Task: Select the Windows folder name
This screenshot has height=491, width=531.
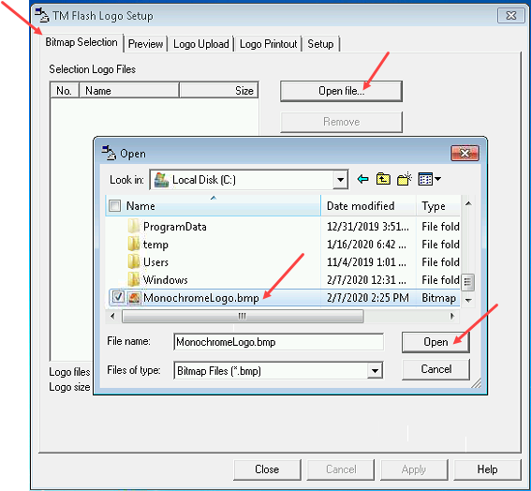Action: point(165,280)
